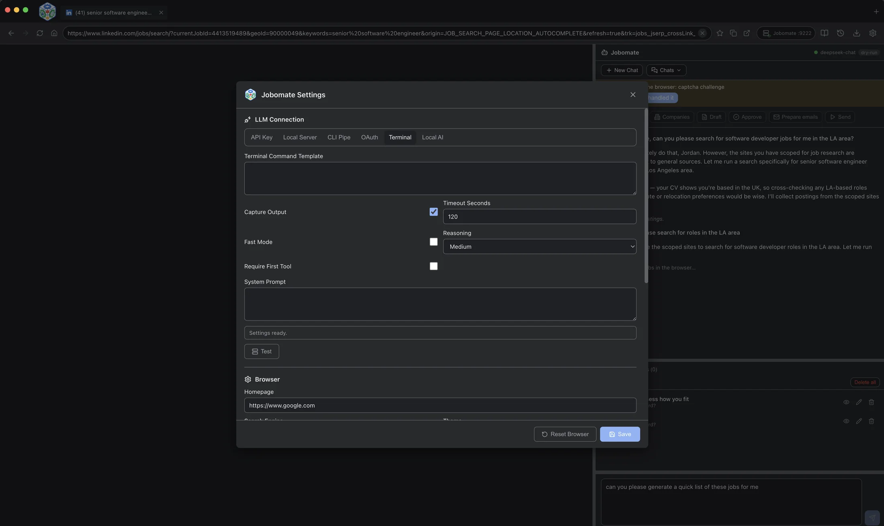884x526 pixels.
Task: Go to home page icon
Action: click(54, 33)
